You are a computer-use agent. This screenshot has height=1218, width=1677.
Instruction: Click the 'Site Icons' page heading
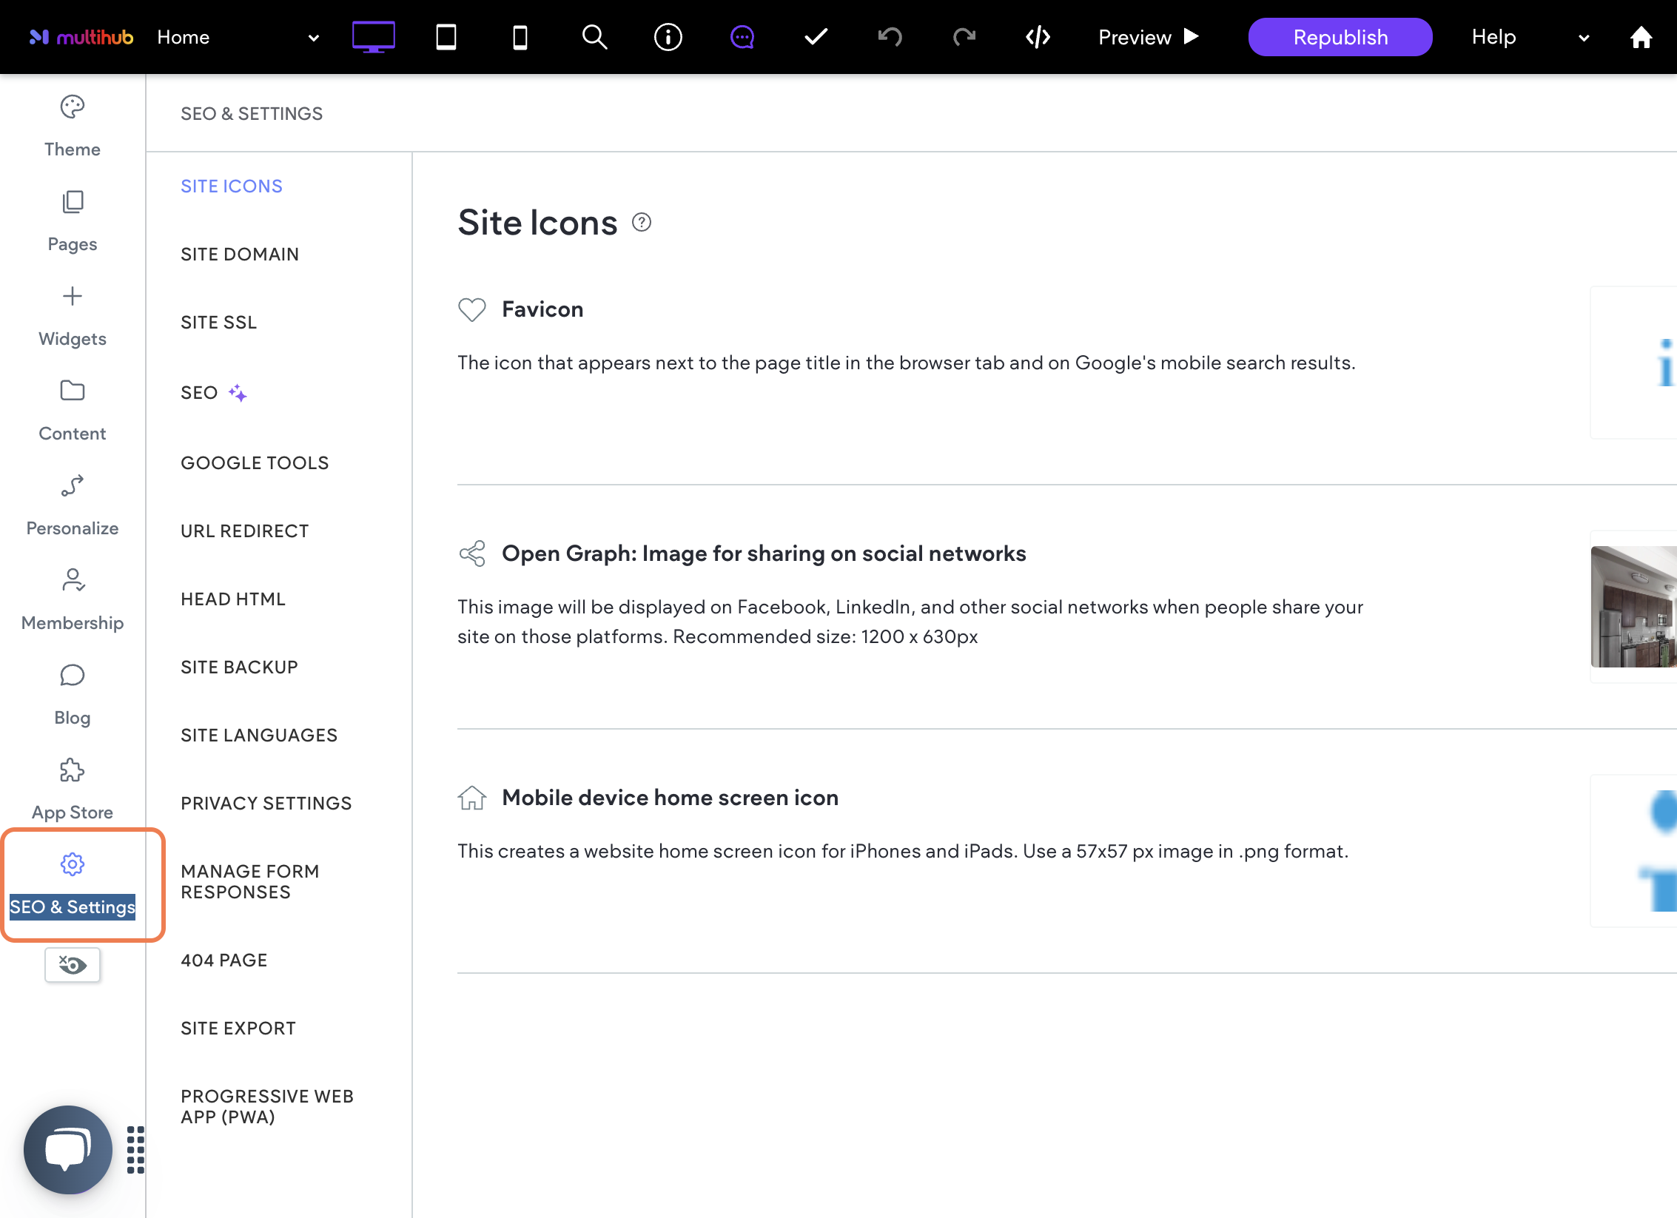tap(538, 223)
